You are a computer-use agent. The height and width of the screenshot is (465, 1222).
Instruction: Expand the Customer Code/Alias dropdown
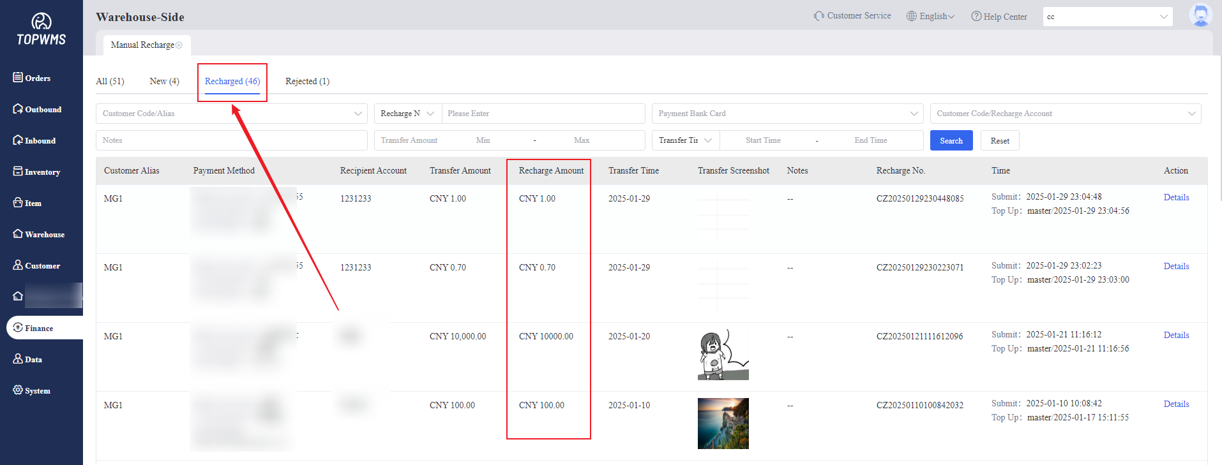[x=358, y=114]
